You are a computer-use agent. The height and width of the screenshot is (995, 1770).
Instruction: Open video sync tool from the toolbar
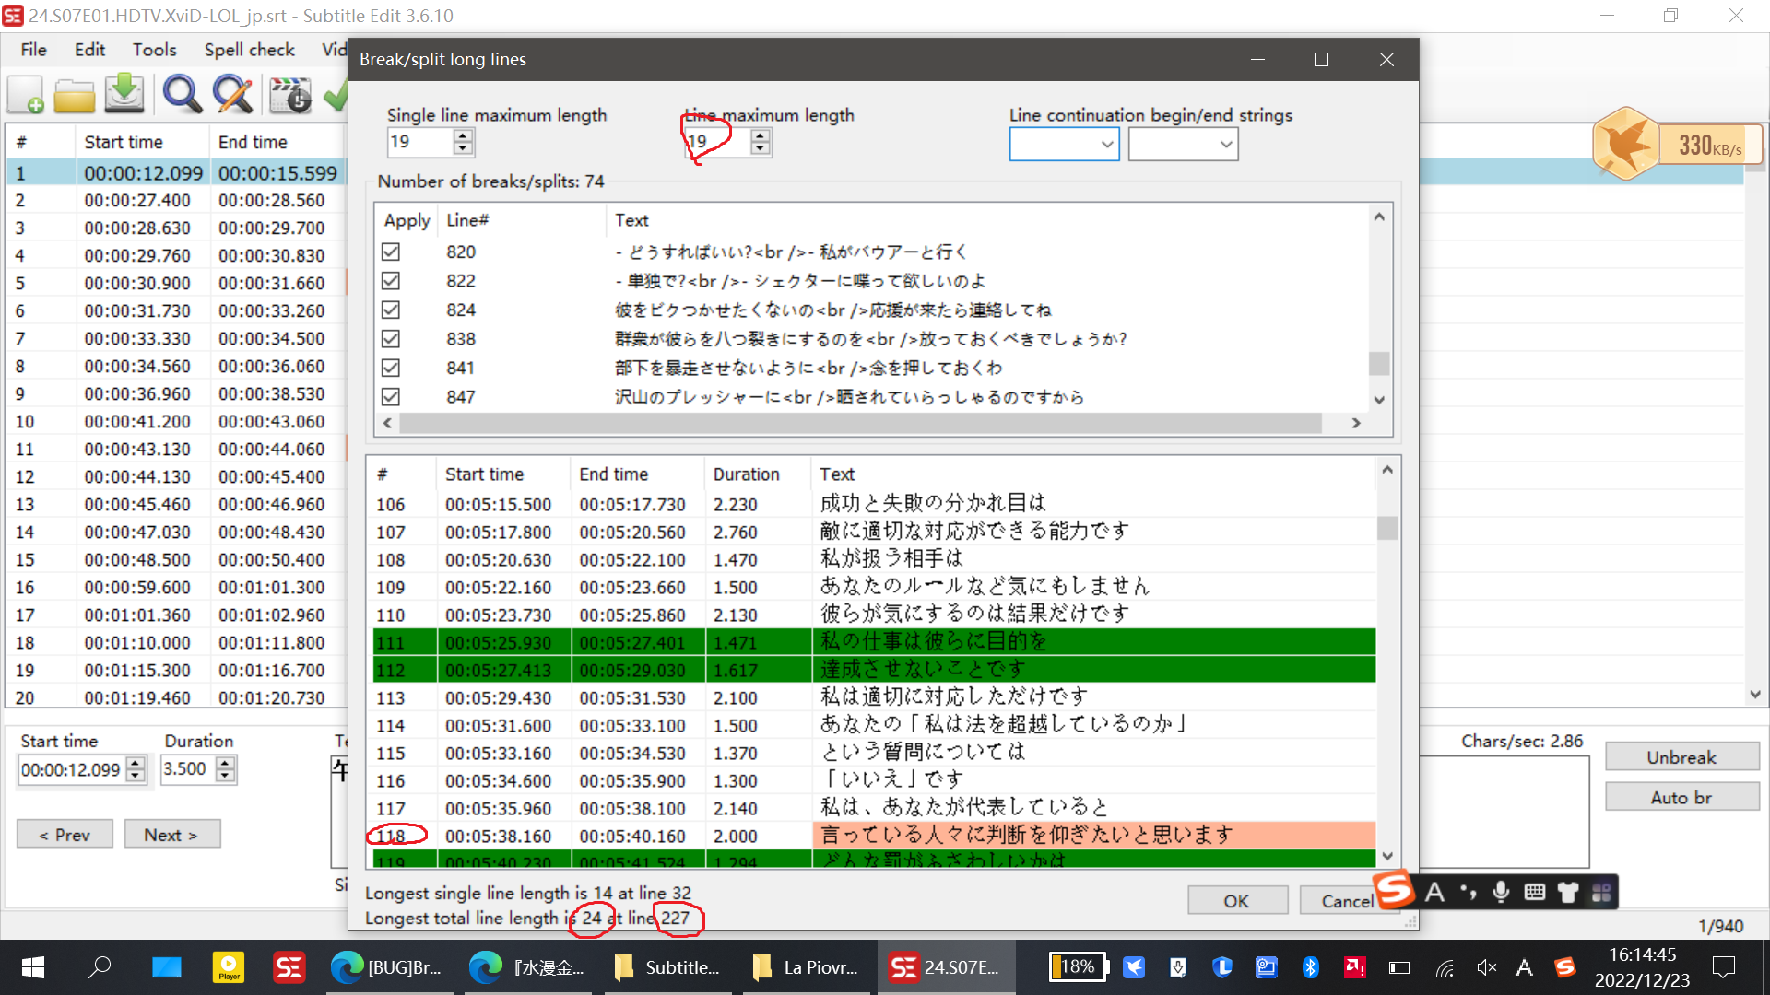289,94
